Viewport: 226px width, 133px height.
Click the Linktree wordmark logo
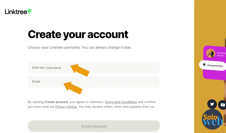18,11
